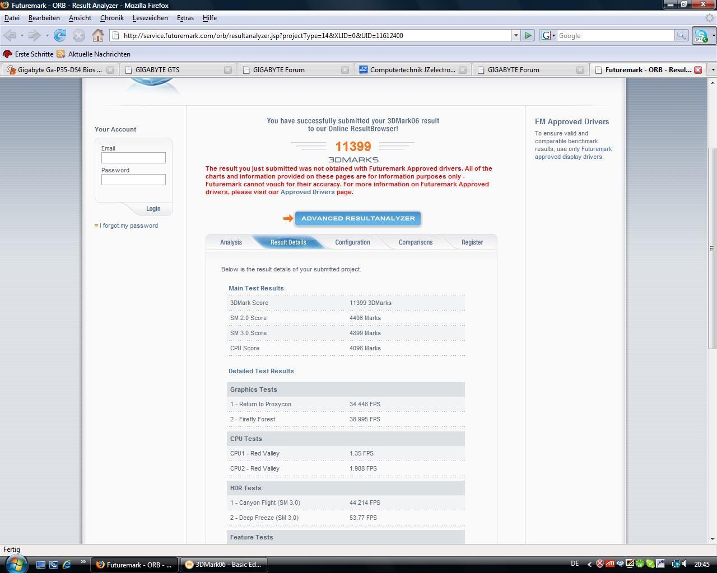Open the list all tabs dropdown

[712, 69]
